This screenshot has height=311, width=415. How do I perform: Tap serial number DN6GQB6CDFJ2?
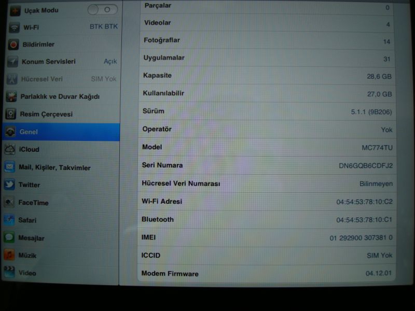[x=366, y=165]
